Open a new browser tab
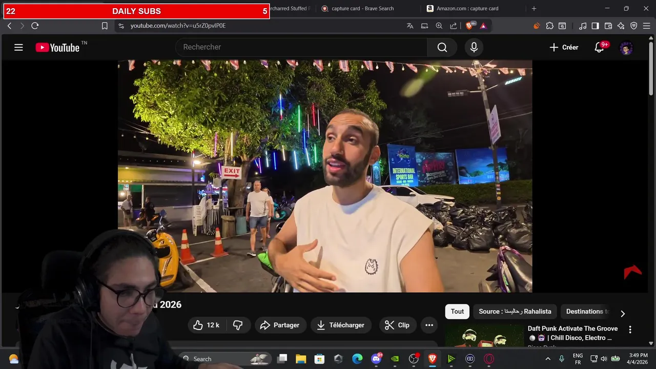The height and width of the screenshot is (369, 656). tap(534, 8)
